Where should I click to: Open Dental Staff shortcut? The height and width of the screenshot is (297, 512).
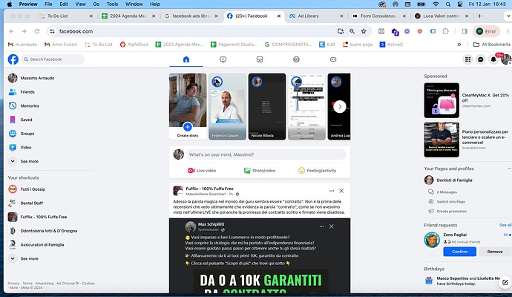point(26,203)
